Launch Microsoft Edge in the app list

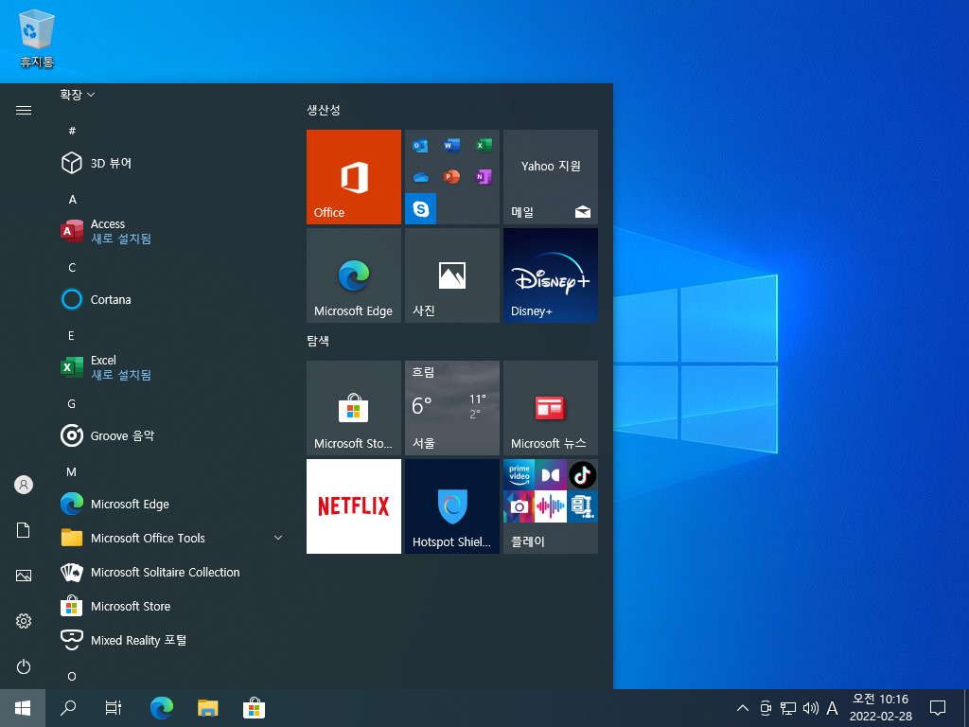tap(173, 504)
